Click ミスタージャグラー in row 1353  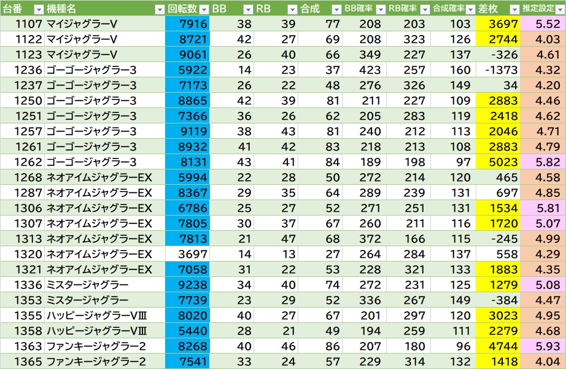tap(87, 300)
